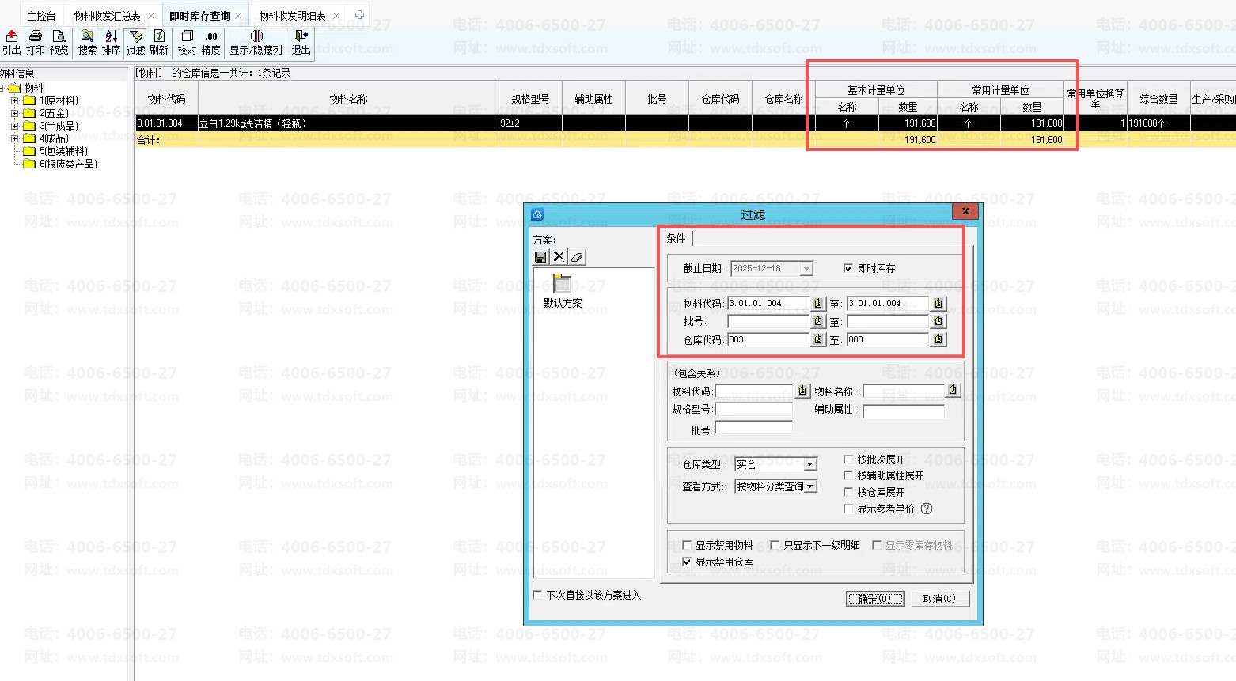The image size is (1236, 681).
Task: Click the 打印 printer icon
Action: pyautogui.click(x=36, y=36)
